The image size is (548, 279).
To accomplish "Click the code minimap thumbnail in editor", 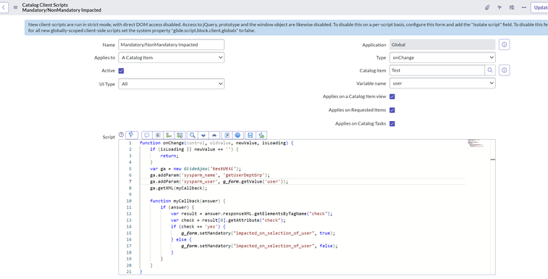I will 476,144.
